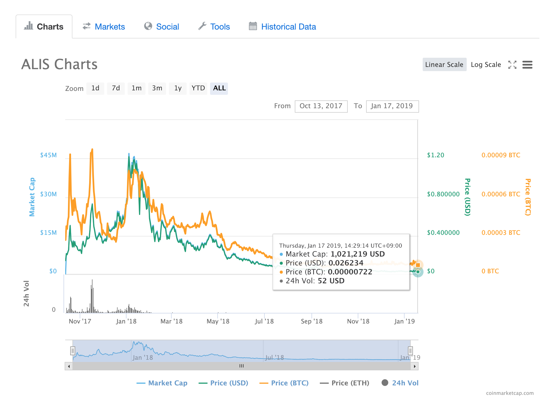The width and height of the screenshot is (550, 401).
Task: Click the navigator scroll left arrow
Action: [x=69, y=366]
